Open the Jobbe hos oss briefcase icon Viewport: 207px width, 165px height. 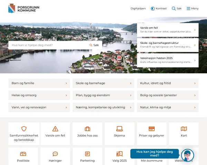click(87, 129)
